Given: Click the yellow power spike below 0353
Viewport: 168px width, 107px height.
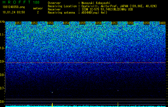Looking at the screenshot, I should [x=52, y=105].
